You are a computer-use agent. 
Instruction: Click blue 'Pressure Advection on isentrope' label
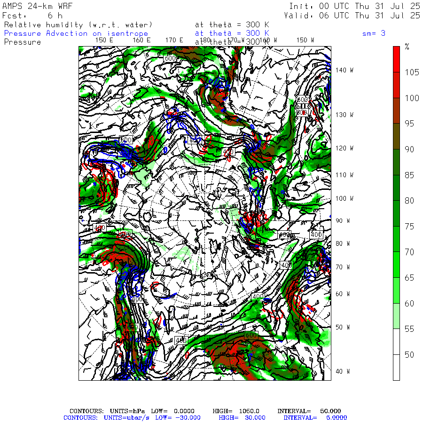(x=76, y=33)
